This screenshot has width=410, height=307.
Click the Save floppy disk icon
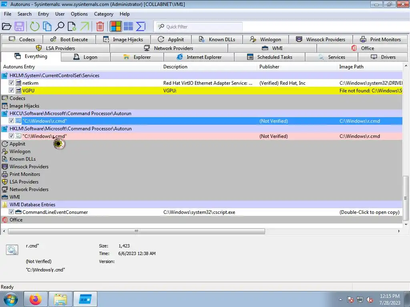(x=19, y=26)
